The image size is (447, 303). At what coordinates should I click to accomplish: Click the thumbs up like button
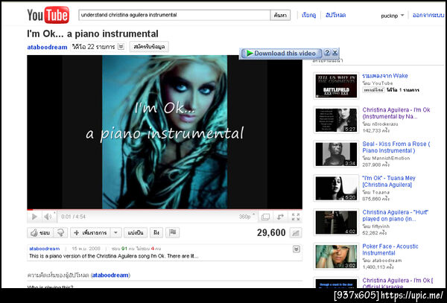point(40,233)
